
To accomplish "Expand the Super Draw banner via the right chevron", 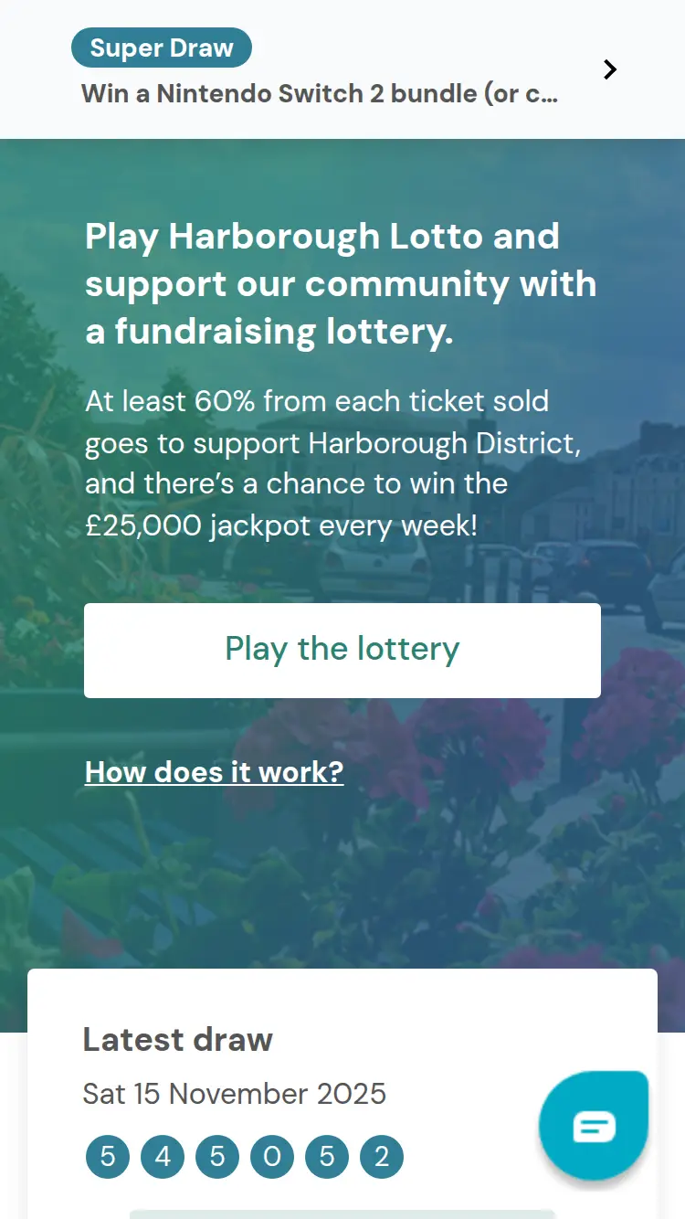I will 609,69.
